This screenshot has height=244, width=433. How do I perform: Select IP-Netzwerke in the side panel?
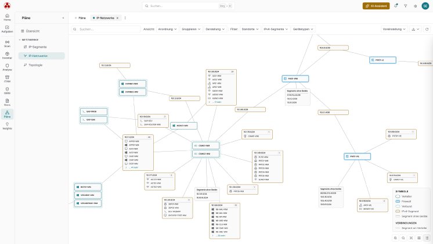(x=42, y=56)
